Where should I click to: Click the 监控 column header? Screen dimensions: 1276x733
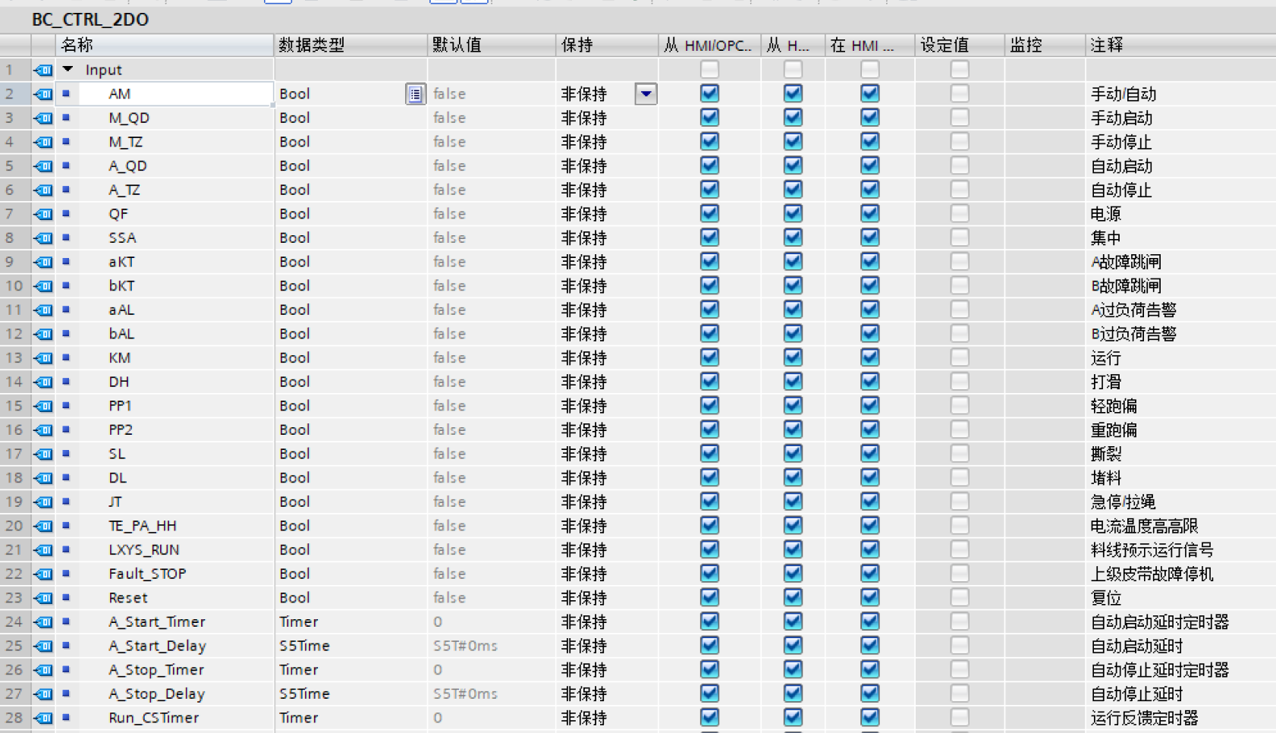coord(1045,46)
